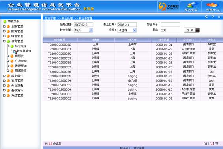The image size is (223, 149).
Task: Click the 显示 field containing 200
Action: pyautogui.click(x=171, y=30)
